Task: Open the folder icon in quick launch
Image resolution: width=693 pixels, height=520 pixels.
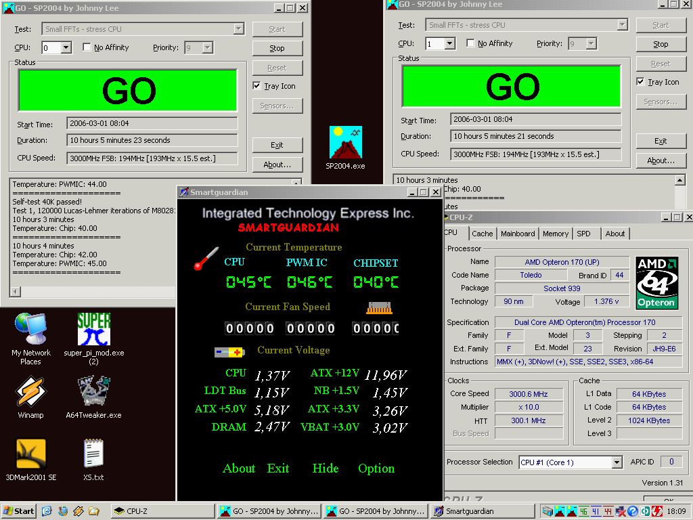Action: [x=93, y=511]
